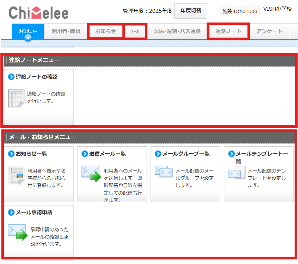Click the envelope arrow icon for 送信メール一覧

pos(91,174)
